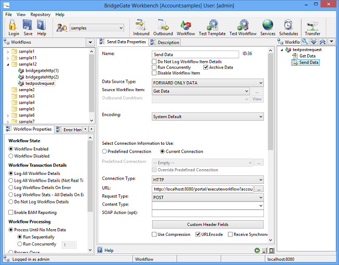Open the Outbound adapter tool
Screen dimensions: 339x265
[163, 27]
